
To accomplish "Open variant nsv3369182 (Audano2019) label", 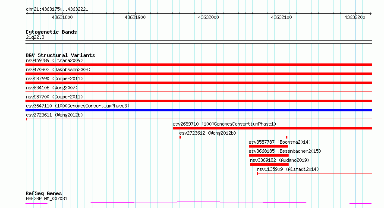I will (x=280, y=160).
